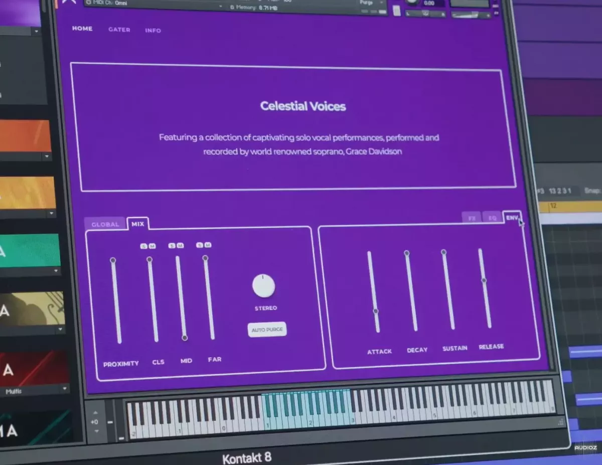This screenshot has height=465, width=602.
Task: Open the MIDI Ch Omni dropdown
Action: [155, 4]
